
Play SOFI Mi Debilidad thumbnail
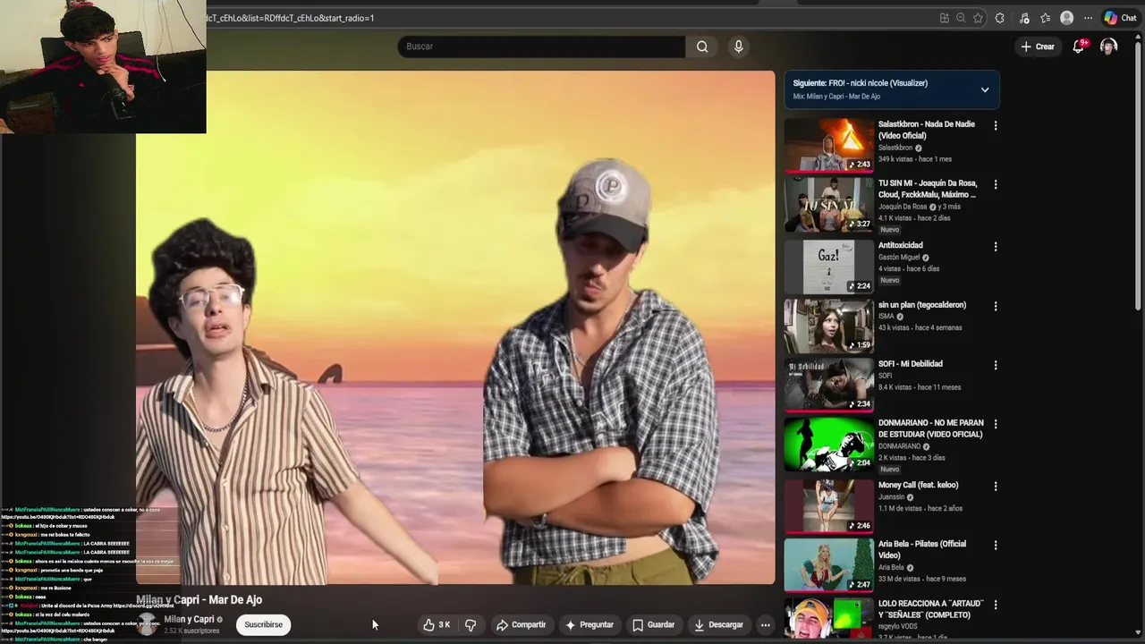(x=829, y=385)
